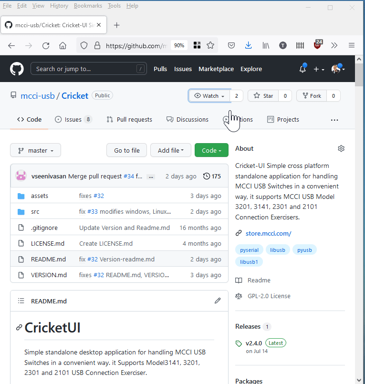This screenshot has width=365, height=384.
Task: Open the Firefox hamburger menu
Action: (x=352, y=45)
